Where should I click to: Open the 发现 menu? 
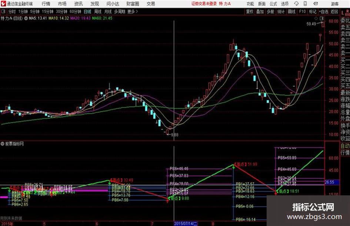(x=95, y=4)
